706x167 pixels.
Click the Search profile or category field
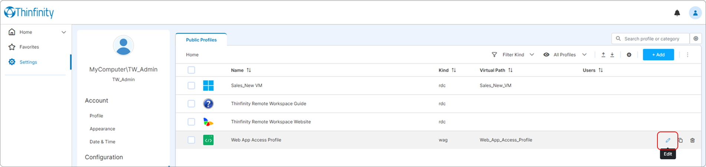click(651, 39)
